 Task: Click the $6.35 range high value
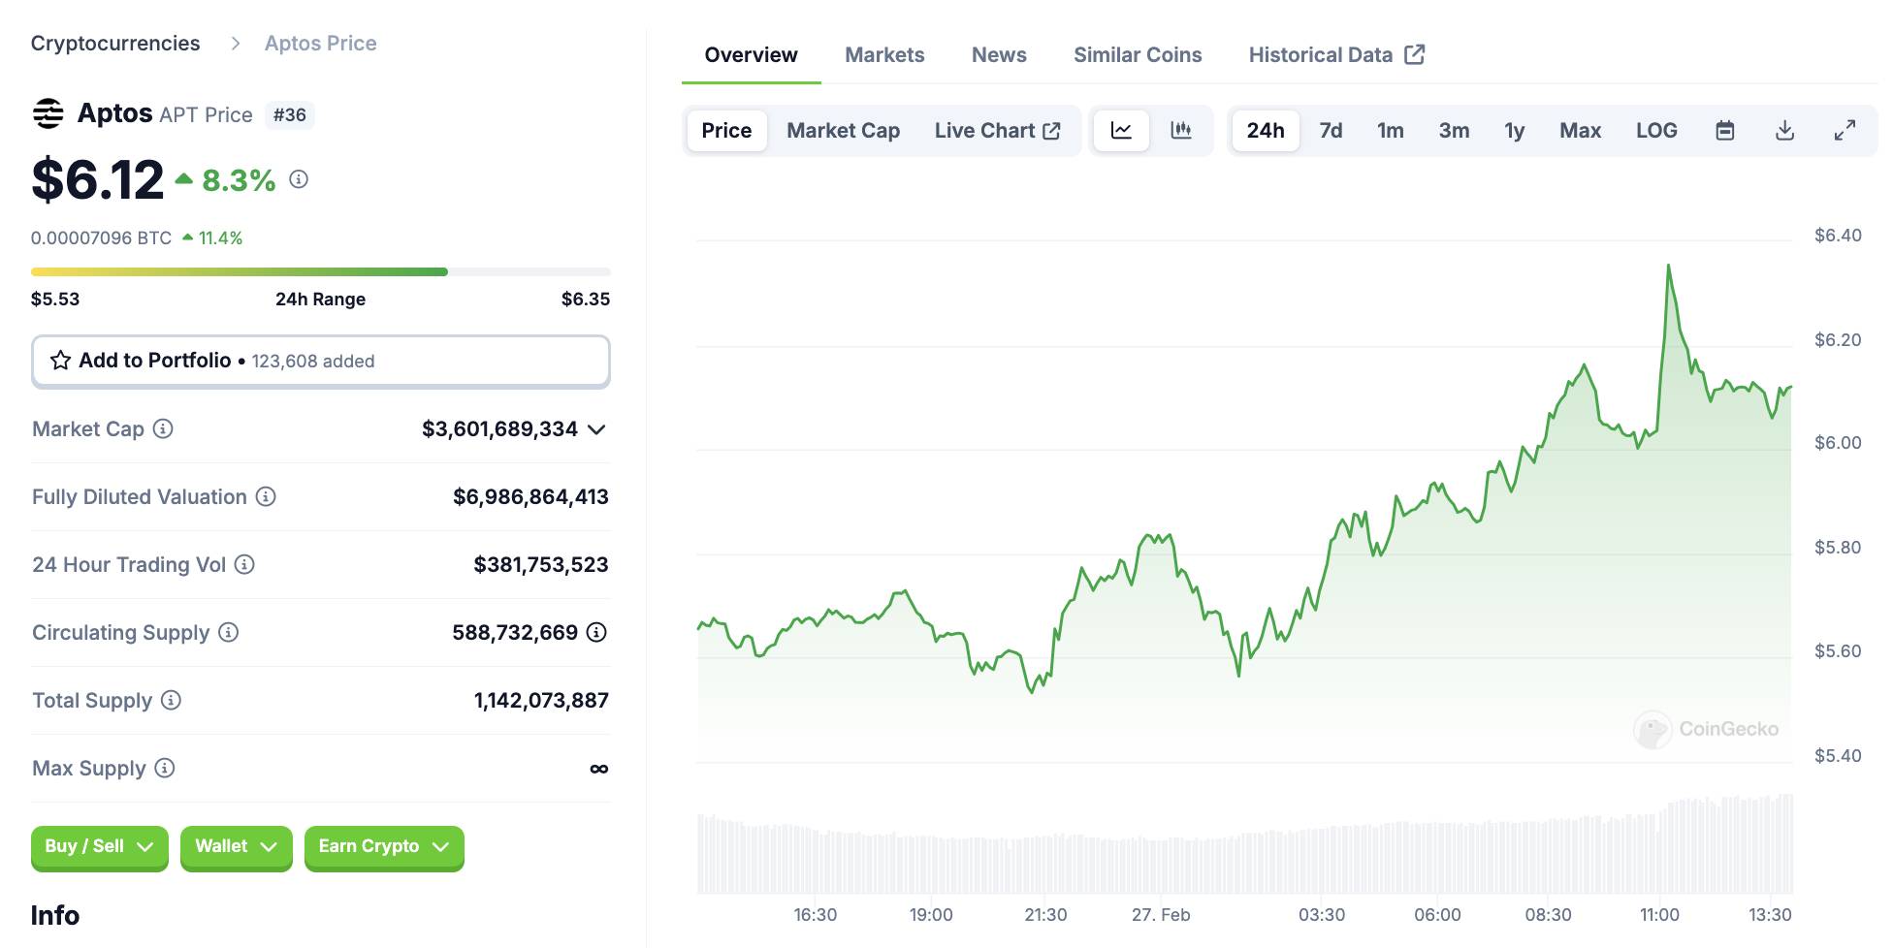point(586,300)
